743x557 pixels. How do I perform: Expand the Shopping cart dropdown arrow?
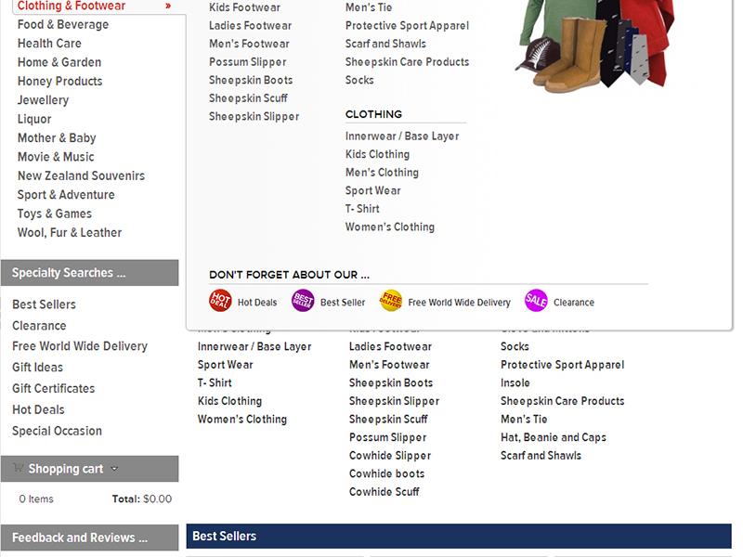click(x=114, y=469)
